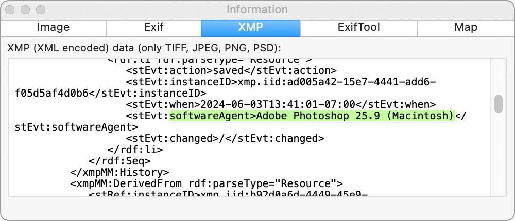The height and width of the screenshot is (221, 515).
Task: Click the stEvt:when timestamp line
Action: pos(281,104)
